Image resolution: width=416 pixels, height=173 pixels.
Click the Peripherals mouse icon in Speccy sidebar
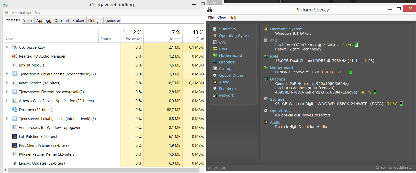pyautogui.click(x=215, y=88)
